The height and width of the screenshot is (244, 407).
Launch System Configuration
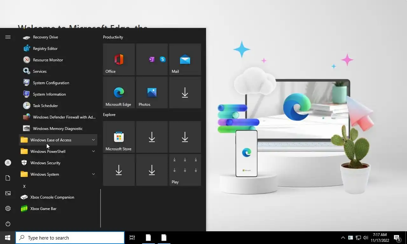(58, 83)
